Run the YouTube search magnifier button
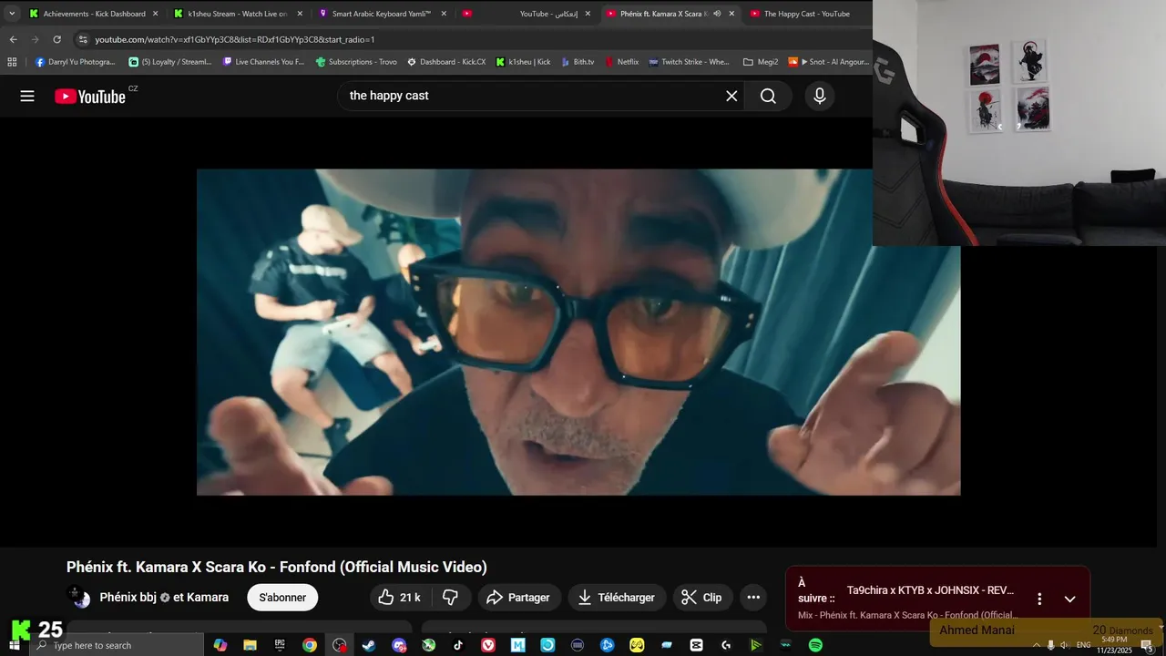Screen dimensions: 1166x656 [x=768, y=96]
